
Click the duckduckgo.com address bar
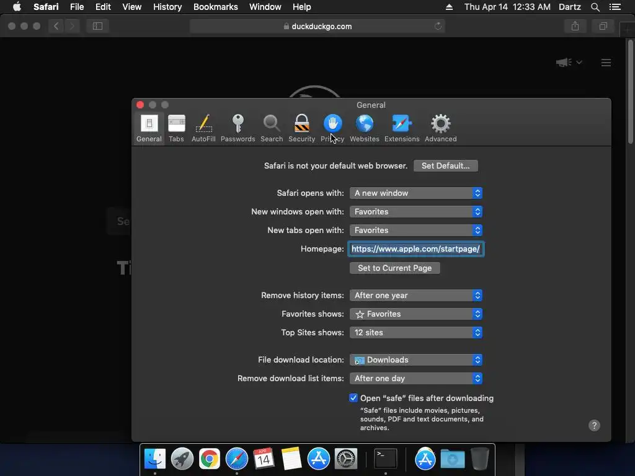pos(317,26)
